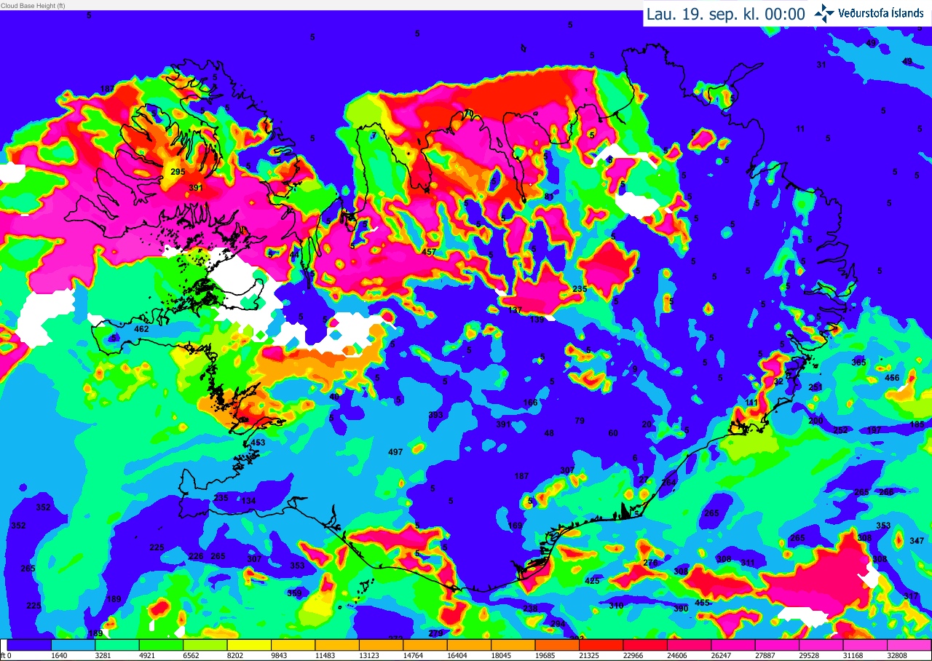Click the 457 value on the map
The height and width of the screenshot is (661, 932).
tap(429, 252)
